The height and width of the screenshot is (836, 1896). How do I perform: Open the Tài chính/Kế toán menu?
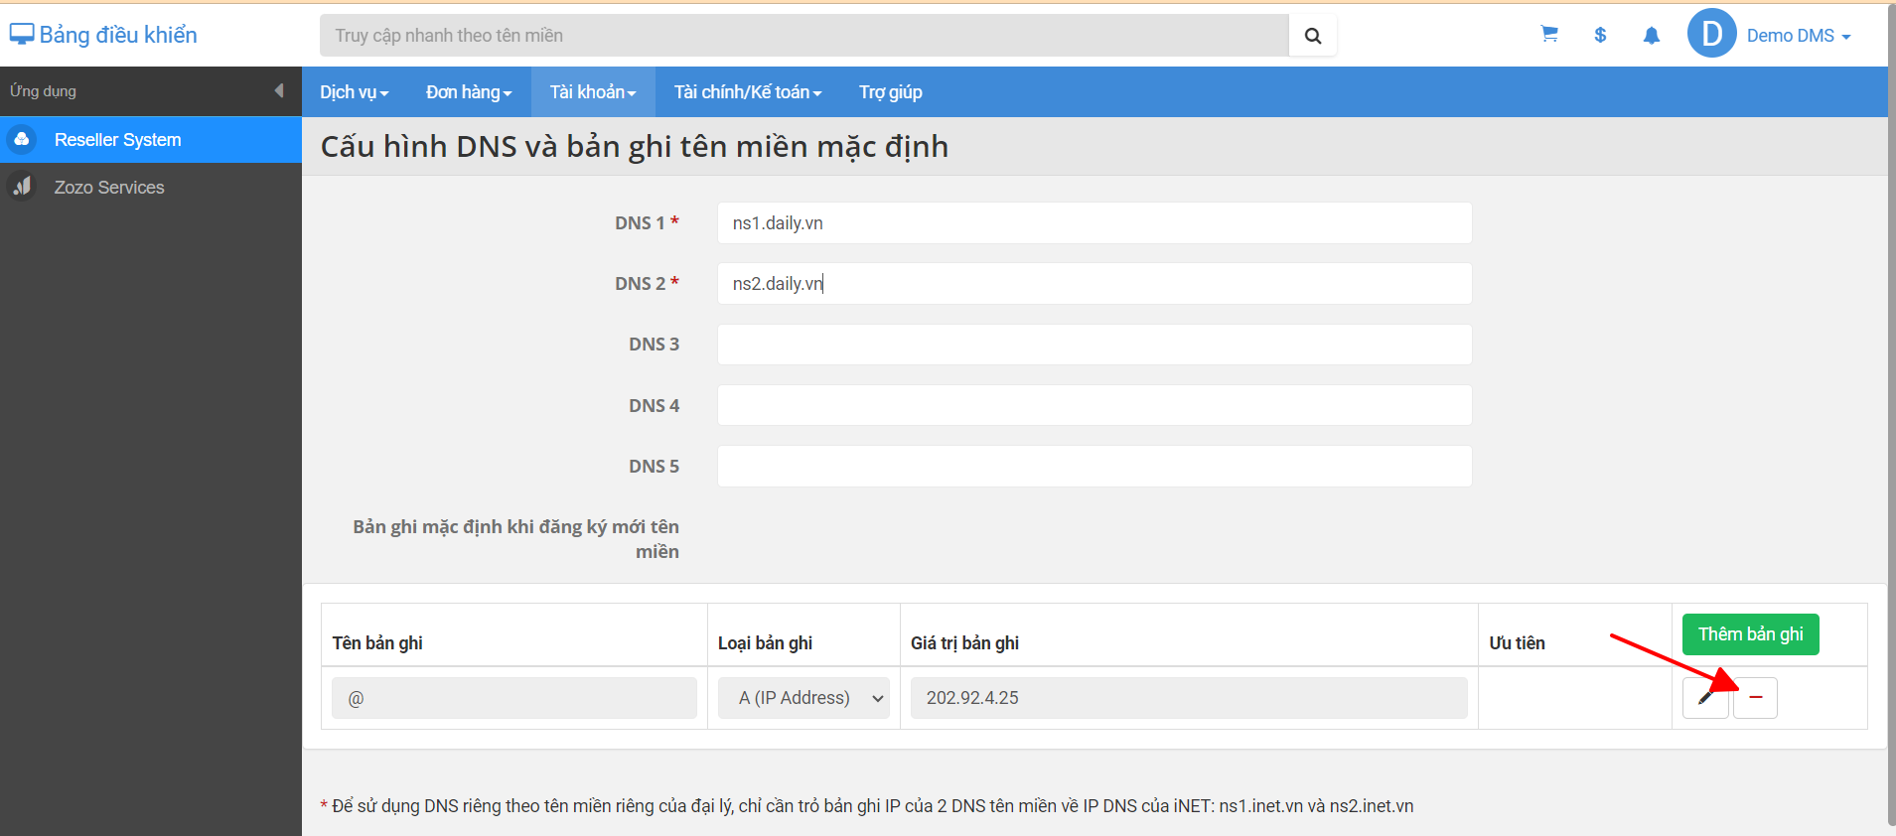[x=748, y=92]
